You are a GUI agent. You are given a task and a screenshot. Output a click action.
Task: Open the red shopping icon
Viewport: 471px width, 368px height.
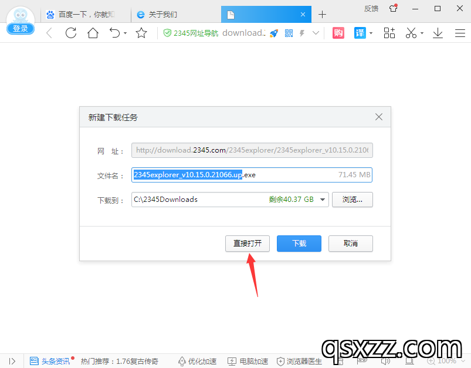(x=338, y=33)
